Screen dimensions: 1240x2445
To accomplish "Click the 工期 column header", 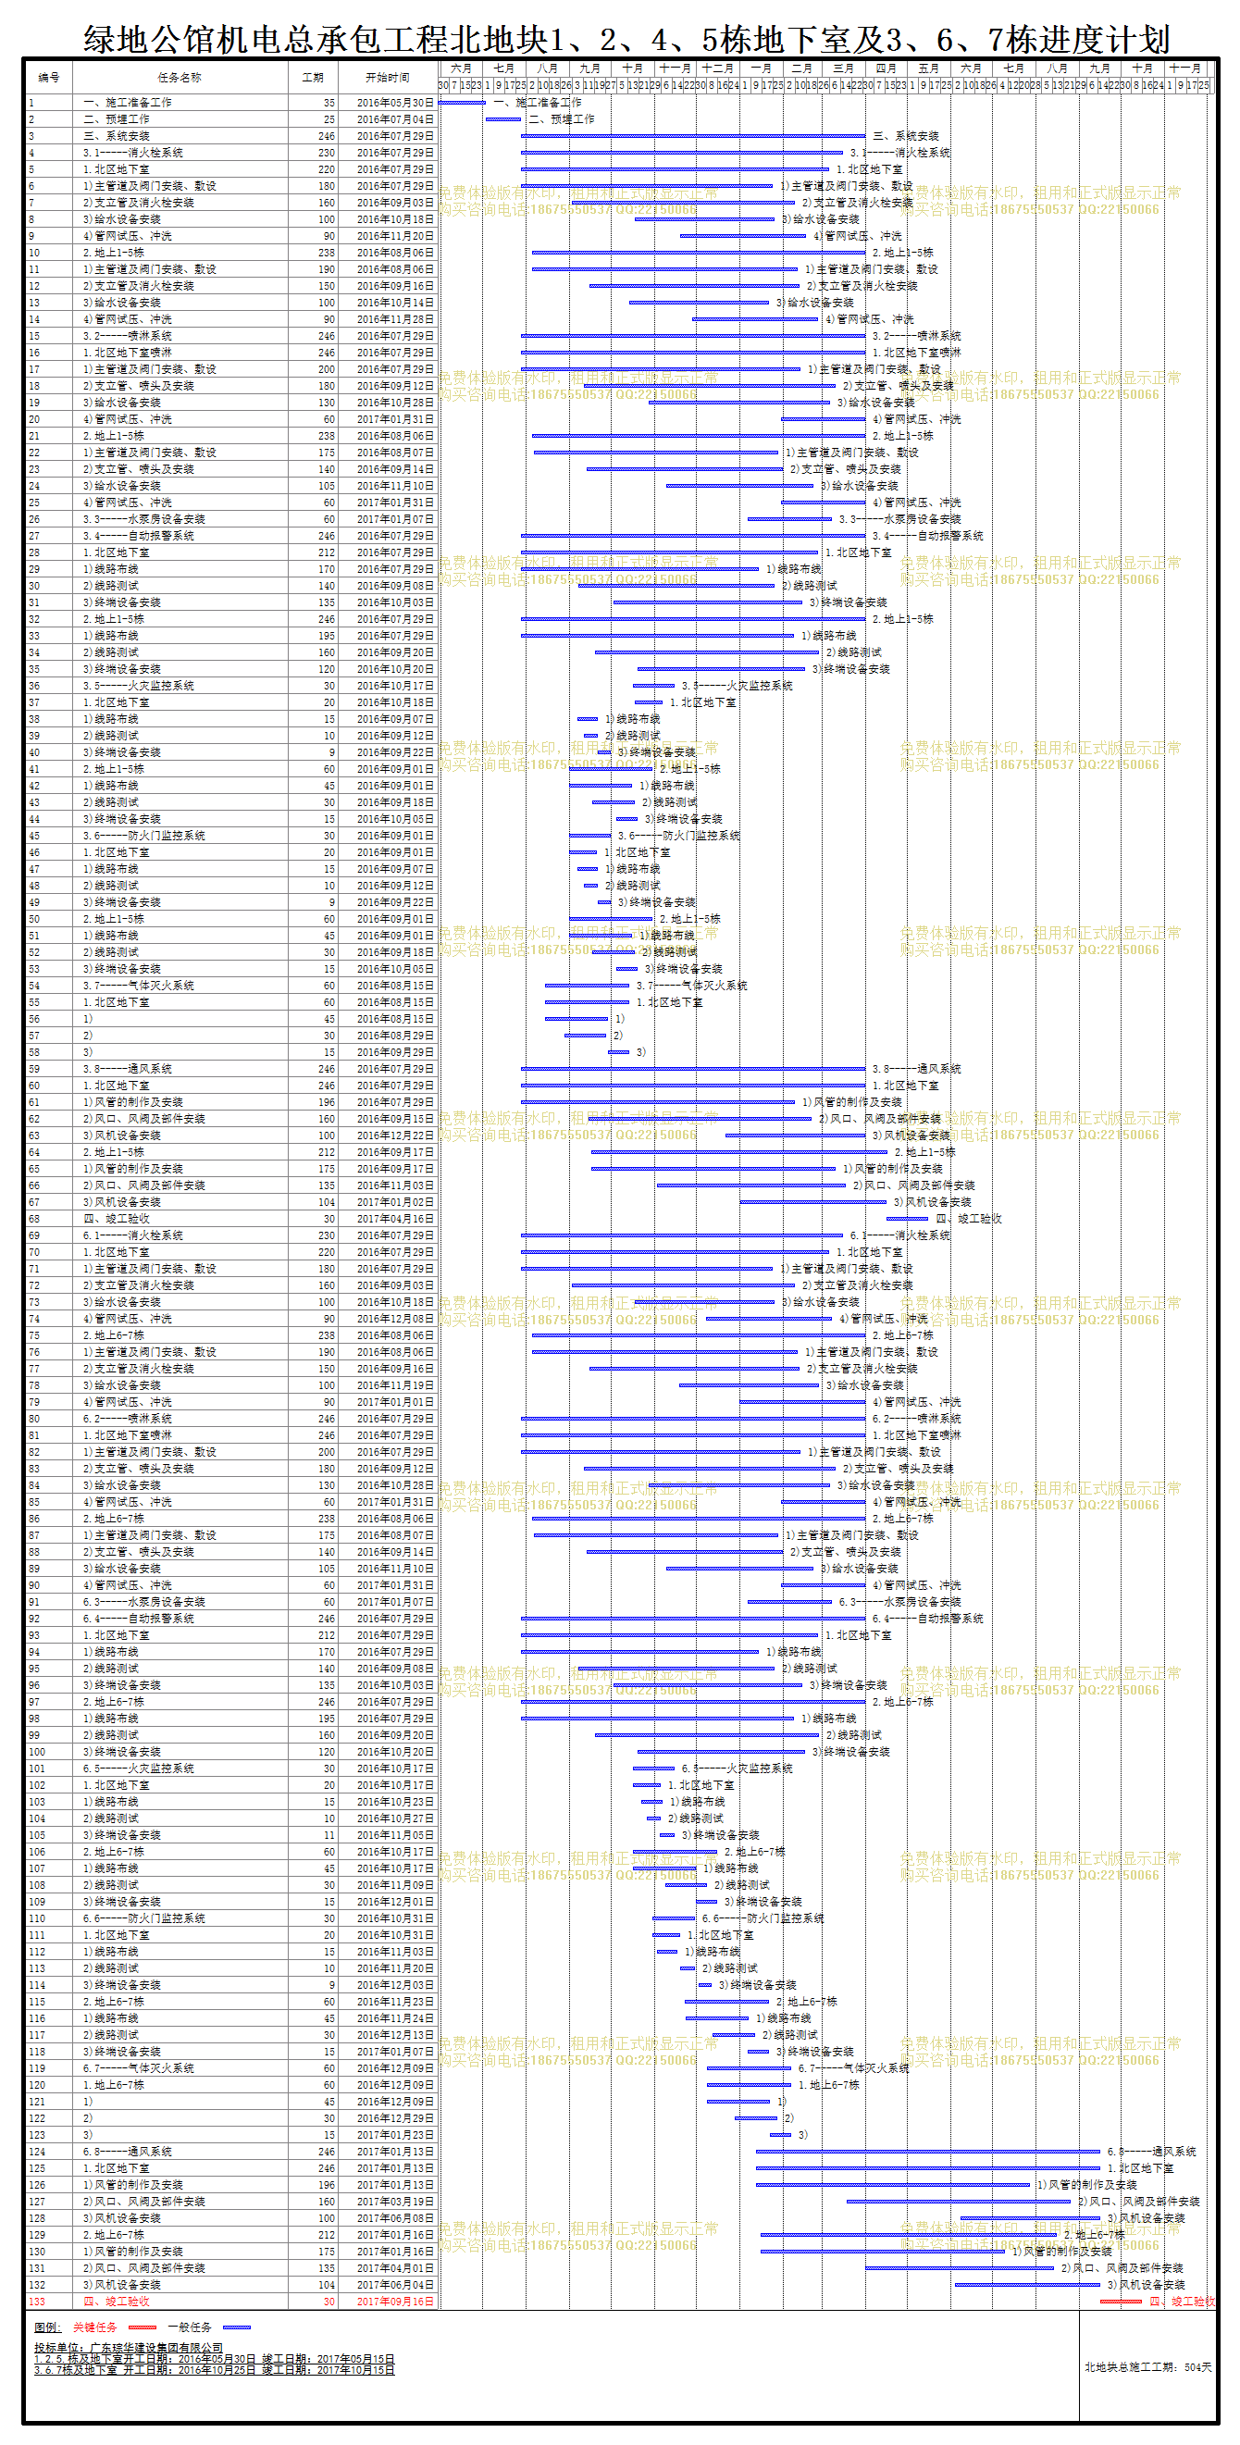I will [x=313, y=78].
